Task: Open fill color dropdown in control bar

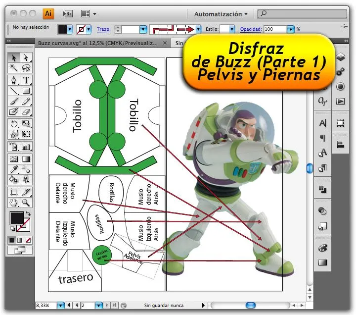Action: [70, 29]
